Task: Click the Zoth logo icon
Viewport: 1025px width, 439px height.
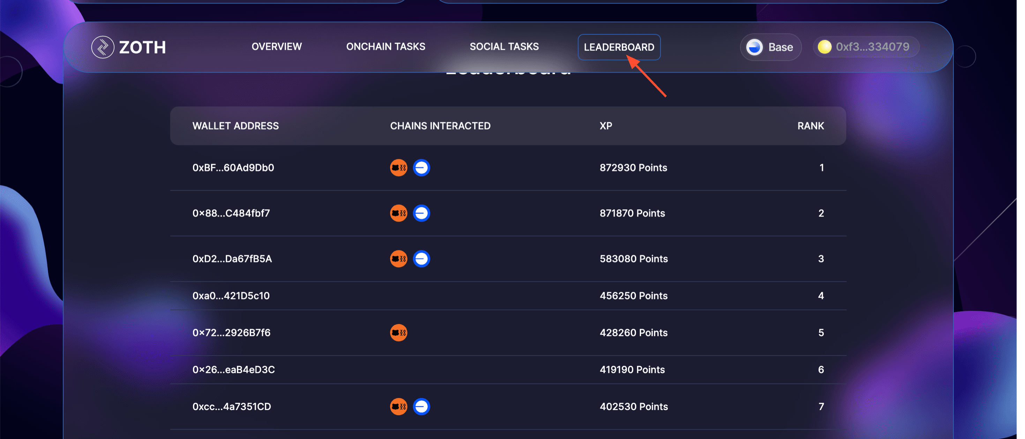Action: [x=103, y=47]
